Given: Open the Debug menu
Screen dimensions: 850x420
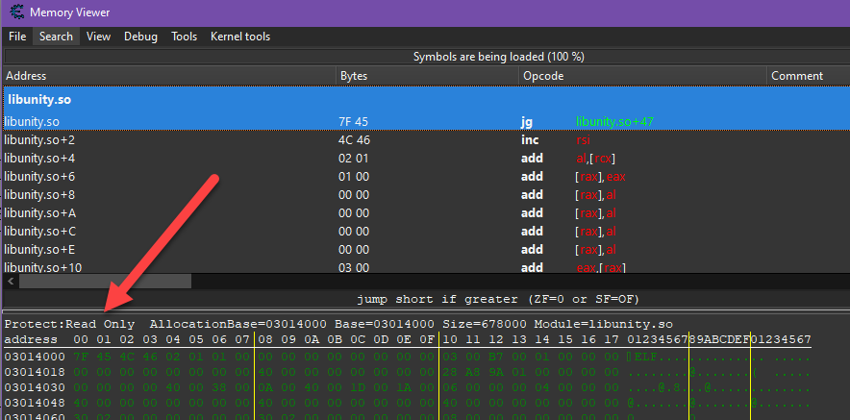Looking at the screenshot, I should pos(140,37).
